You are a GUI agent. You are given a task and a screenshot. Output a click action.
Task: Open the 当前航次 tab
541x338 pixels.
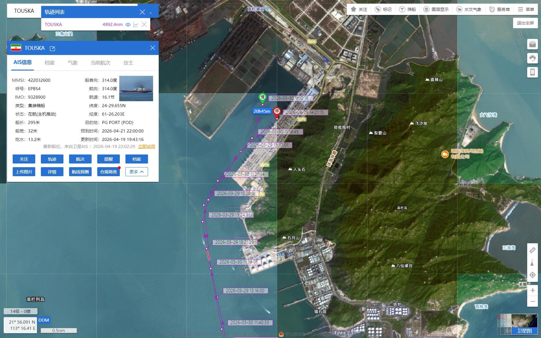pos(100,63)
